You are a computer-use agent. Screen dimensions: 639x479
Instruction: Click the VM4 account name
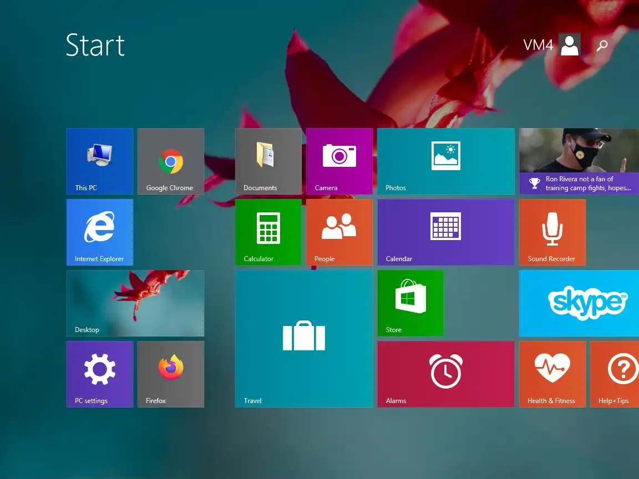point(538,45)
